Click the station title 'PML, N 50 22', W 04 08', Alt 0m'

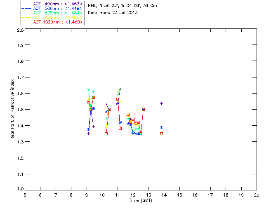123,6
